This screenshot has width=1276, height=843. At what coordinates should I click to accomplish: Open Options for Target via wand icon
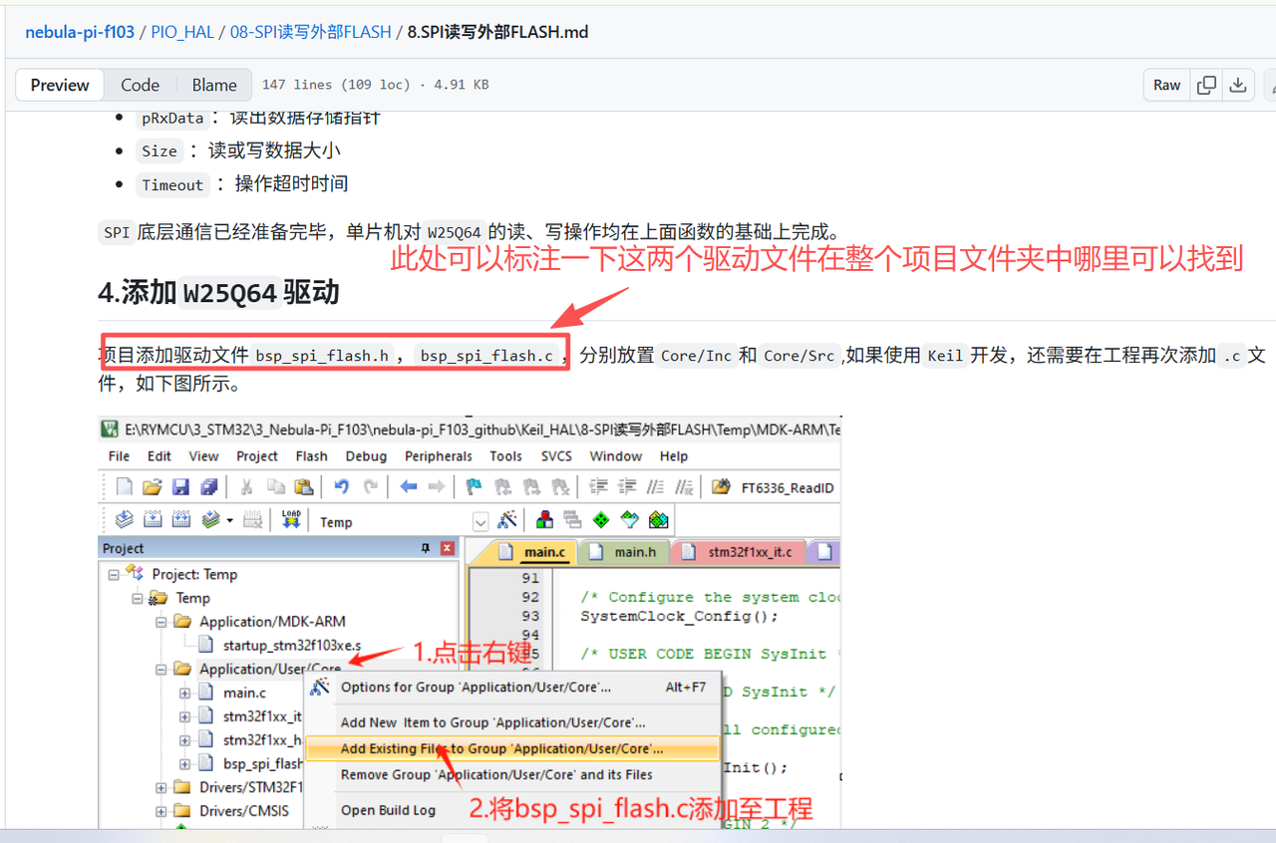pyautogui.click(x=507, y=519)
